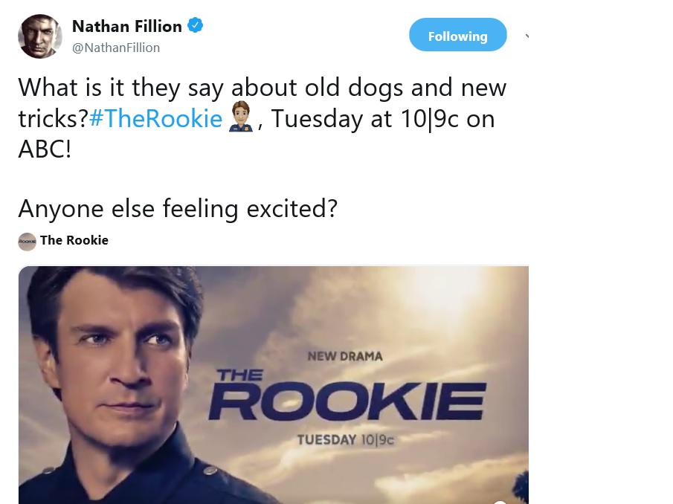
Task: Click the TUESDAY 10|9c text in video
Action: pos(346,439)
